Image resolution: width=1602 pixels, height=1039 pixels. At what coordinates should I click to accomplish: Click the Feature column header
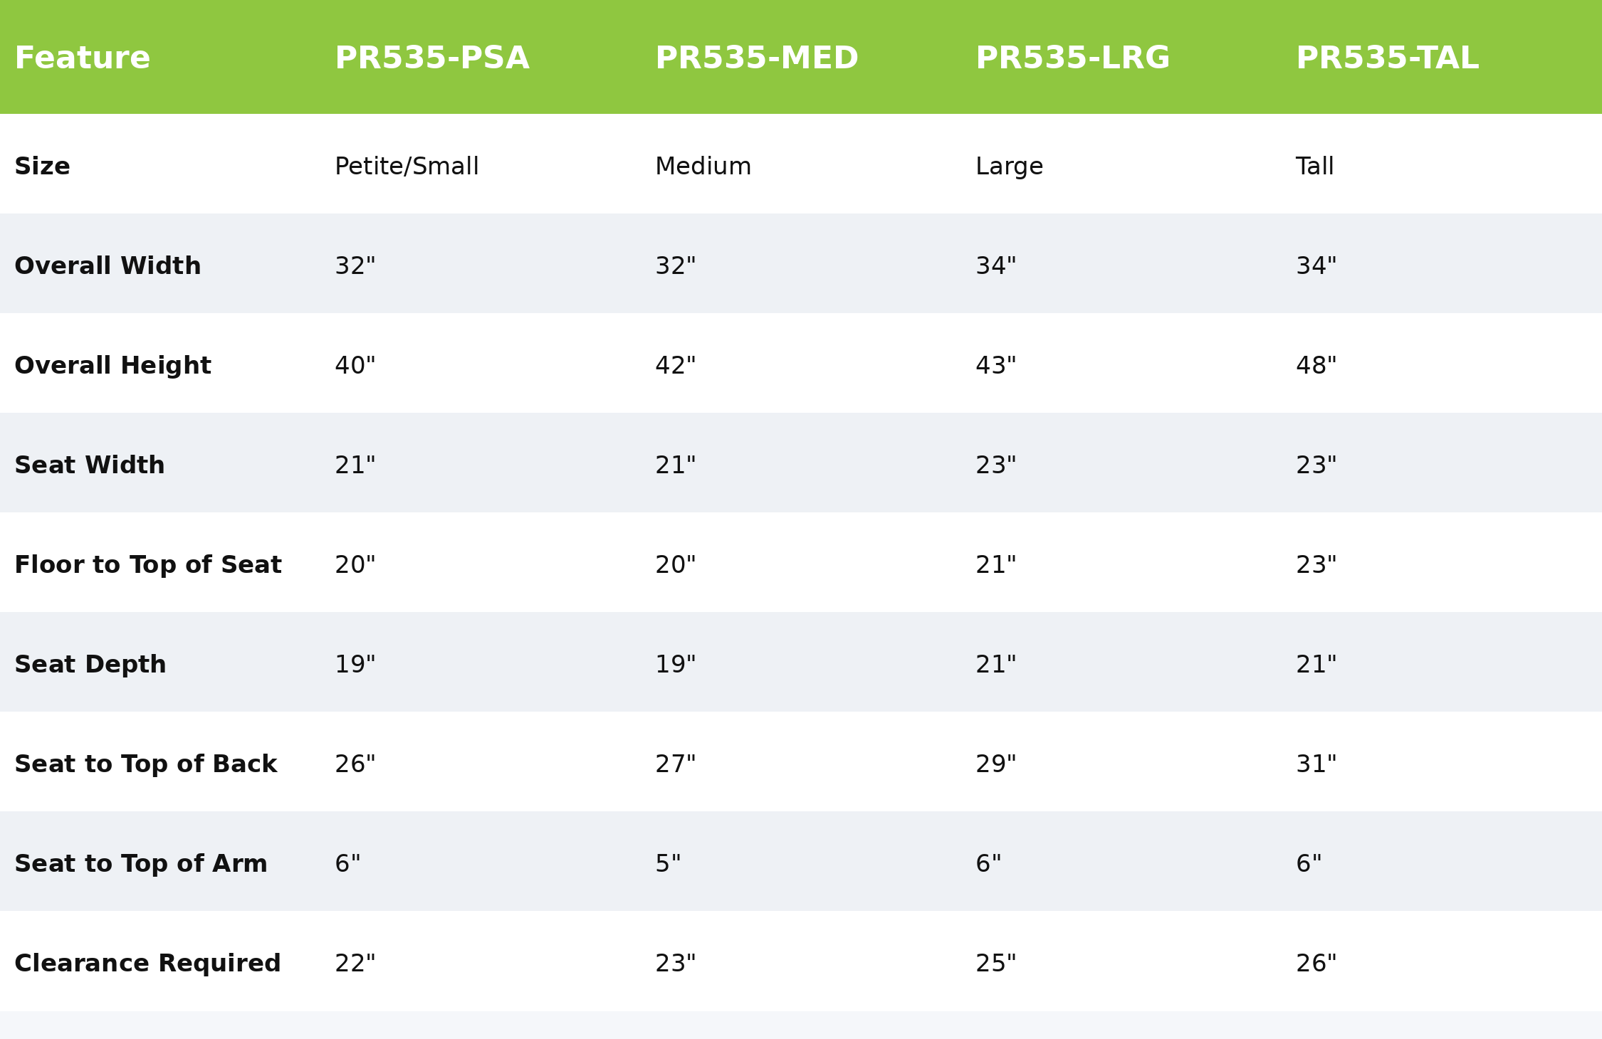point(83,58)
